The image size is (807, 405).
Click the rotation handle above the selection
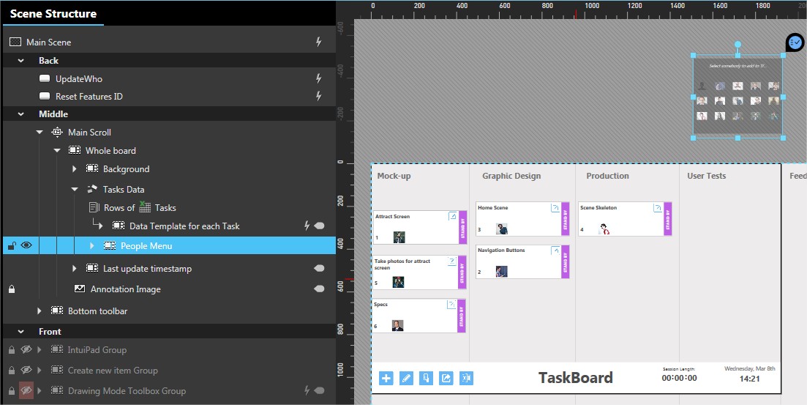[x=738, y=45]
